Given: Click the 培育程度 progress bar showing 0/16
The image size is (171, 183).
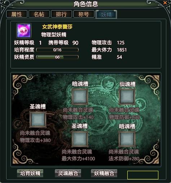Looking at the screenshot, I should click(57, 50).
